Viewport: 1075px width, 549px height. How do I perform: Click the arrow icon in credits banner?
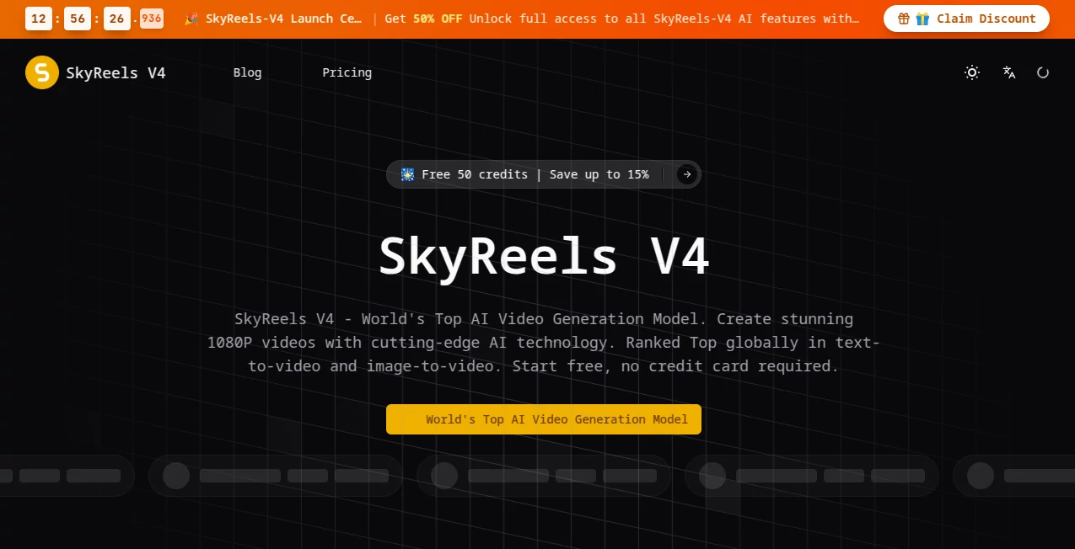pos(687,174)
